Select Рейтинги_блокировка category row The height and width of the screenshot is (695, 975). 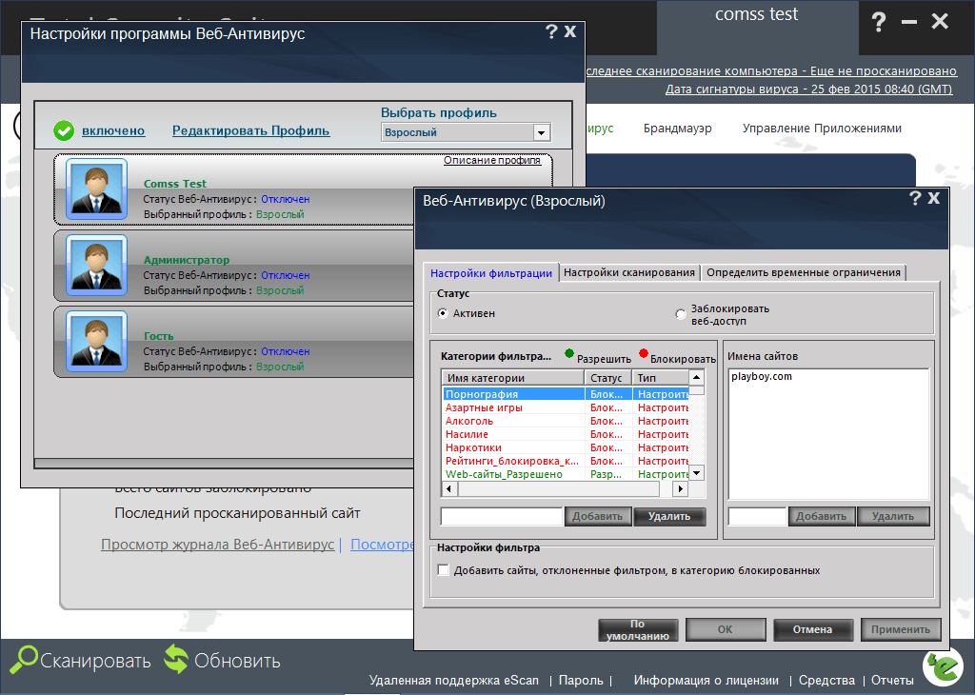pos(566,461)
